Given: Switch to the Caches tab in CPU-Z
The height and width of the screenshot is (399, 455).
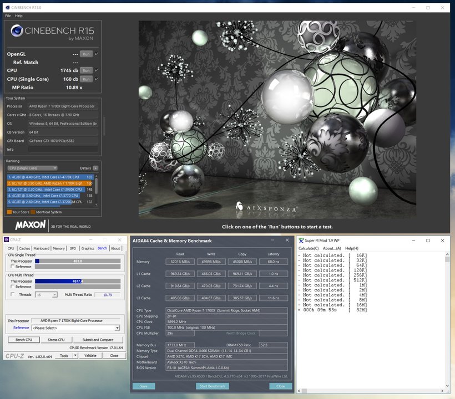Looking at the screenshot, I should (24, 248).
